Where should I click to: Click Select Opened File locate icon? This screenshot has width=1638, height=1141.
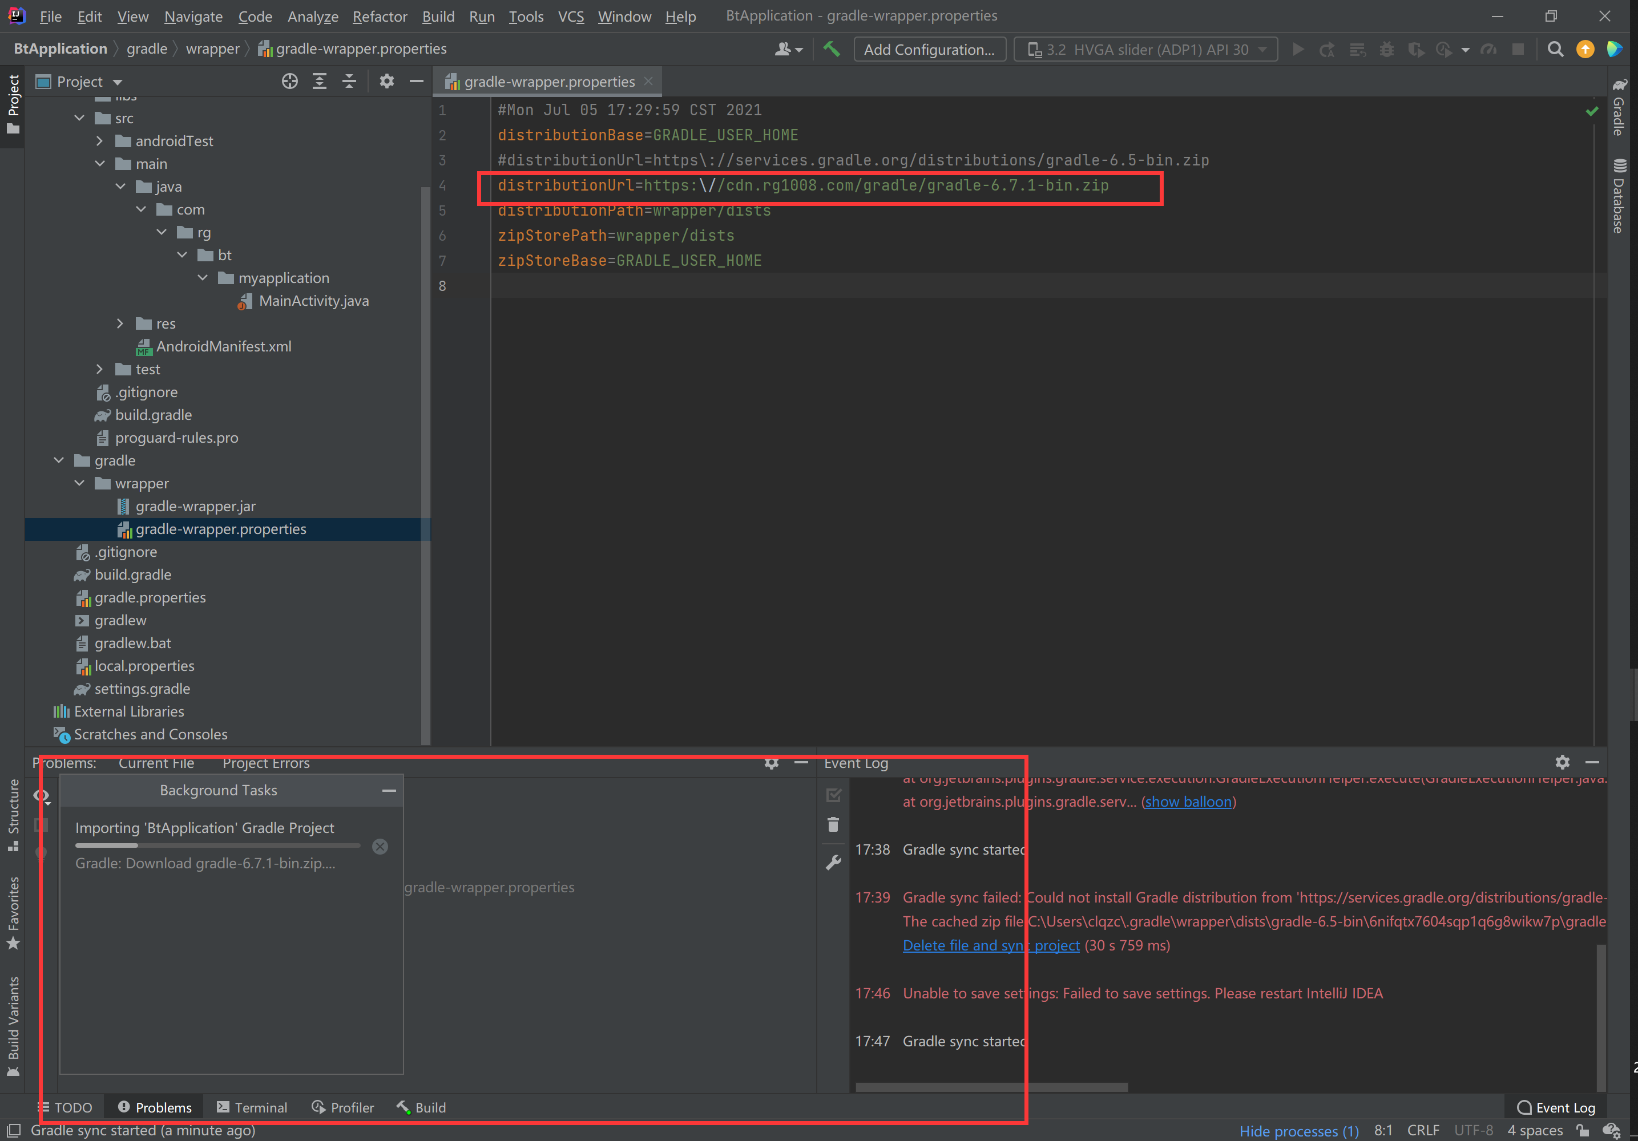[290, 81]
